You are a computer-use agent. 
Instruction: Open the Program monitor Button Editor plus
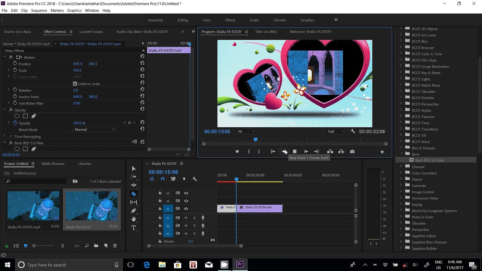[382, 152]
